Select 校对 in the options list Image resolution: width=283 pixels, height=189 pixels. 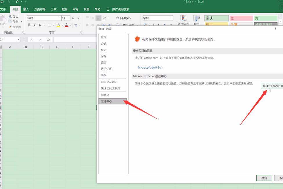(x=113, y=50)
